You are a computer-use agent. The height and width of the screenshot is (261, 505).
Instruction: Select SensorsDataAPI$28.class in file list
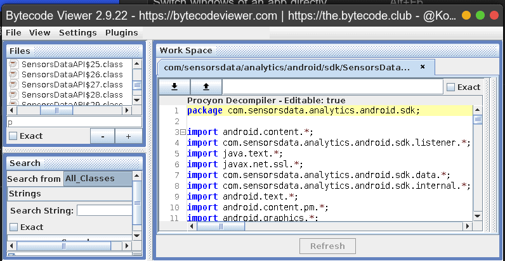(72, 95)
